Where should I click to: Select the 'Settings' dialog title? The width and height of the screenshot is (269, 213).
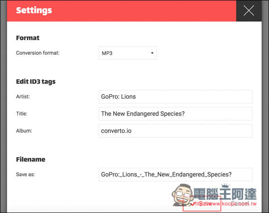34,10
